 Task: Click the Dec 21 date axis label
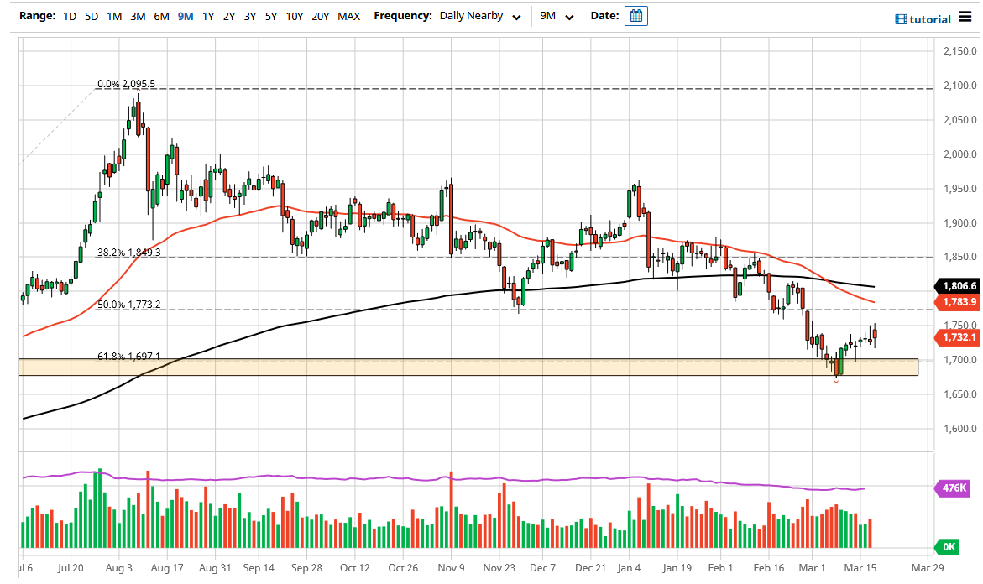[590, 568]
